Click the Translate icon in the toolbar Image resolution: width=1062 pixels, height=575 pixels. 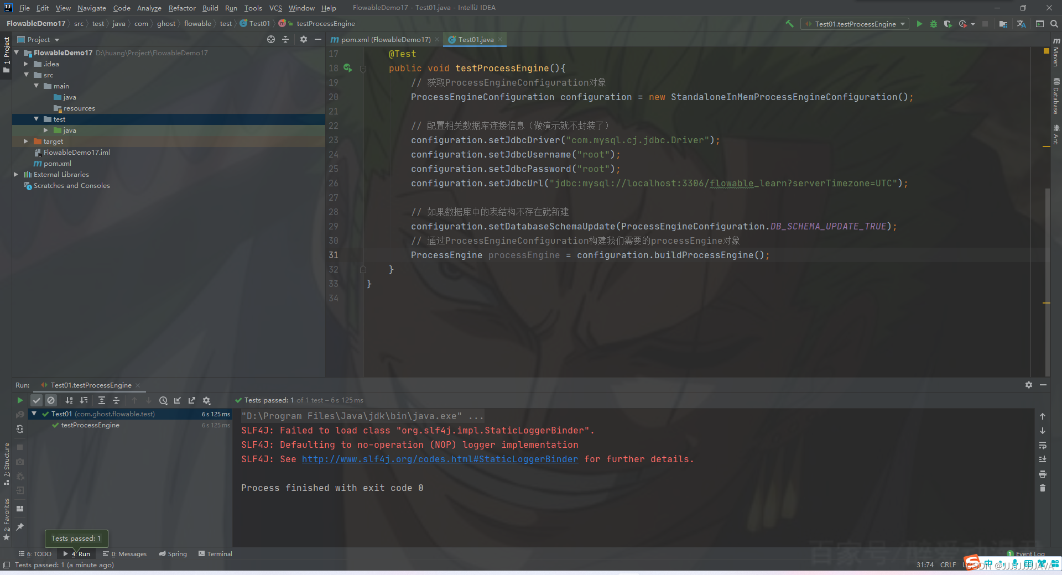(1021, 24)
